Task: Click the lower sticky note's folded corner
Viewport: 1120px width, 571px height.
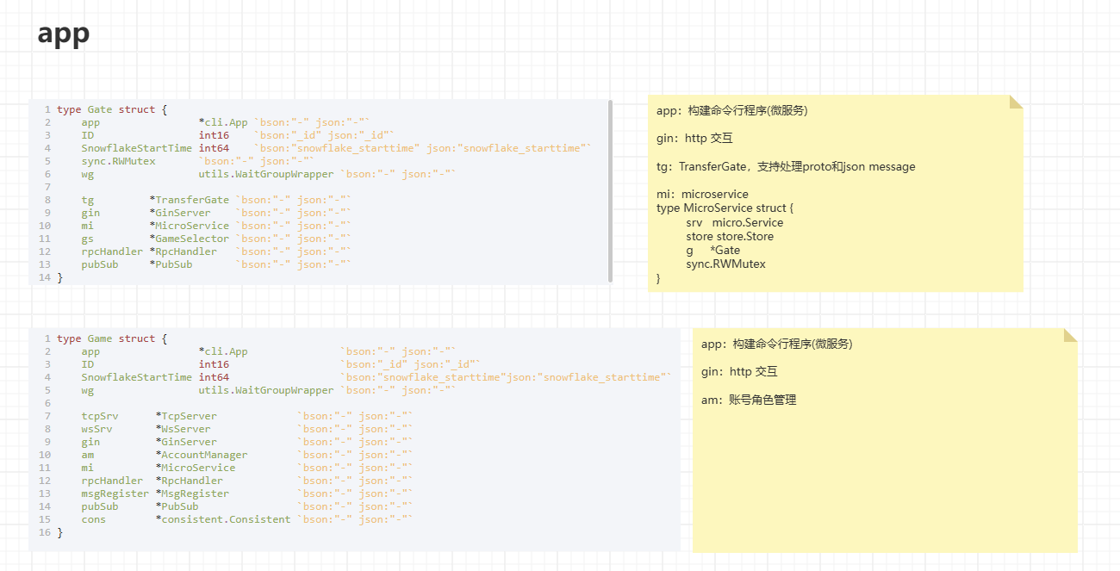Action: (1070, 335)
